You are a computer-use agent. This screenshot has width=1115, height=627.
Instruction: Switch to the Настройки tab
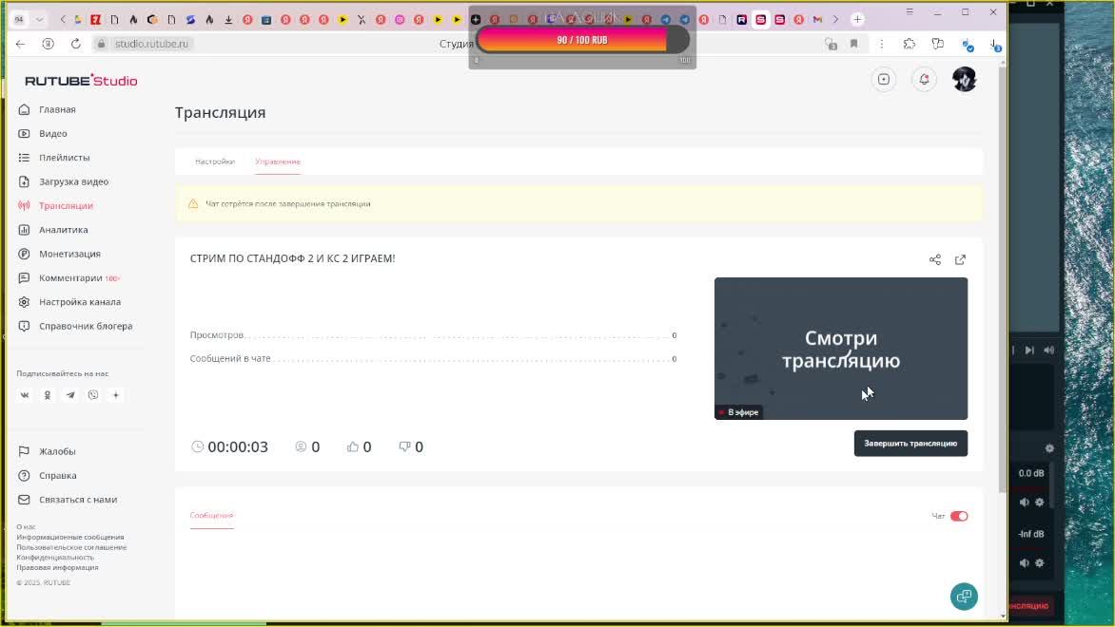click(215, 161)
